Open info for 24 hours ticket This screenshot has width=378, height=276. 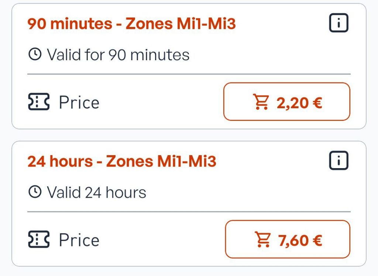point(339,161)
